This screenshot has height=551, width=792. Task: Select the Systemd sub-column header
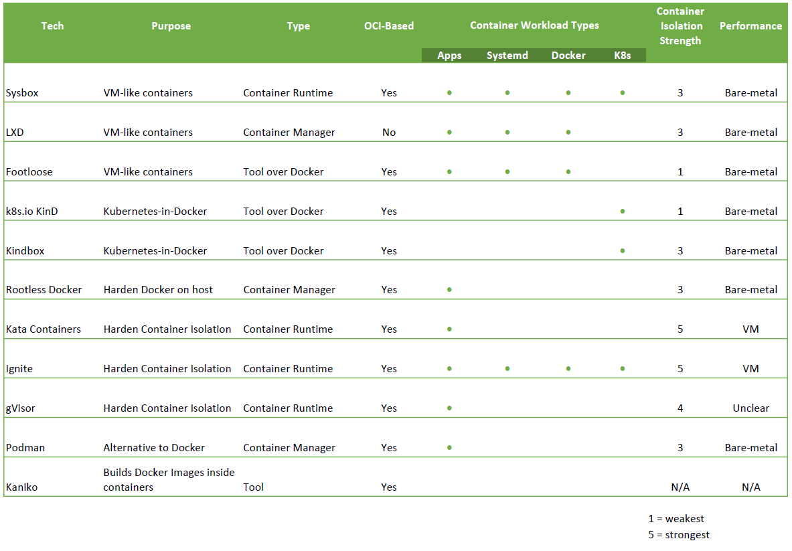(x=507, y=56)
